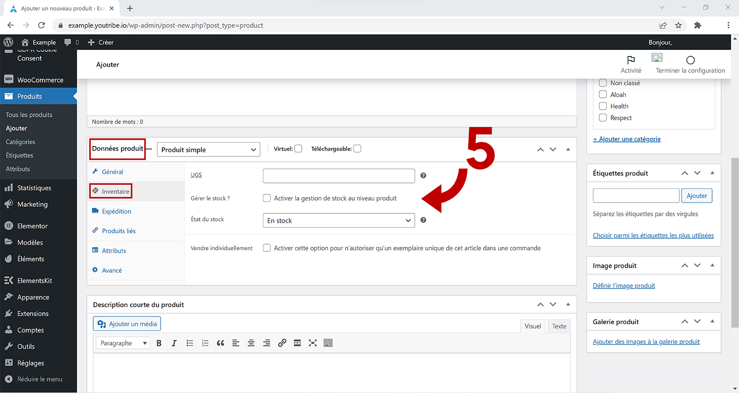Enable stock management at product level

[267, 198]
